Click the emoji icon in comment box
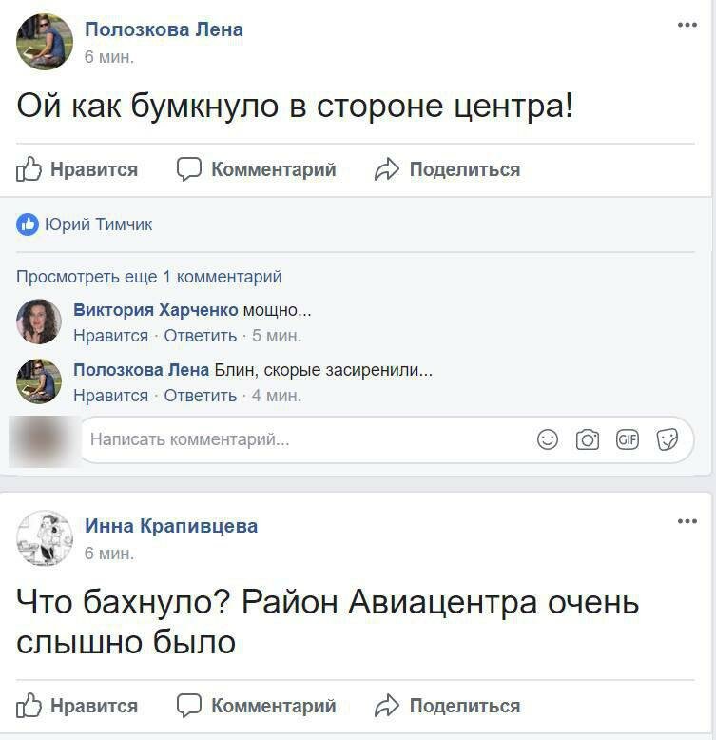Viewport: 716px width, 740px height. (x=548, y=439)
